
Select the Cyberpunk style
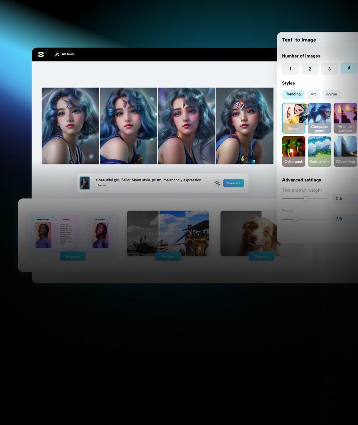(293, 151)
